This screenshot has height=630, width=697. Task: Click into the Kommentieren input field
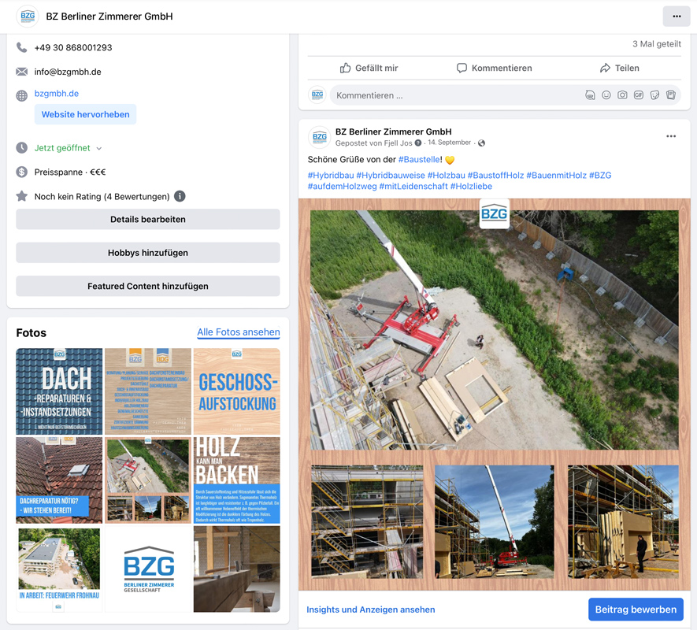tap(458, 95)
